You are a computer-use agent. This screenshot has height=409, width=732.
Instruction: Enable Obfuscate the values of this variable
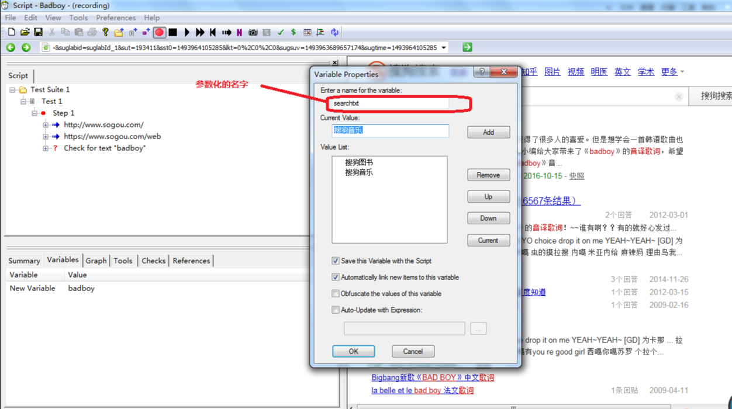coord(336,294)
